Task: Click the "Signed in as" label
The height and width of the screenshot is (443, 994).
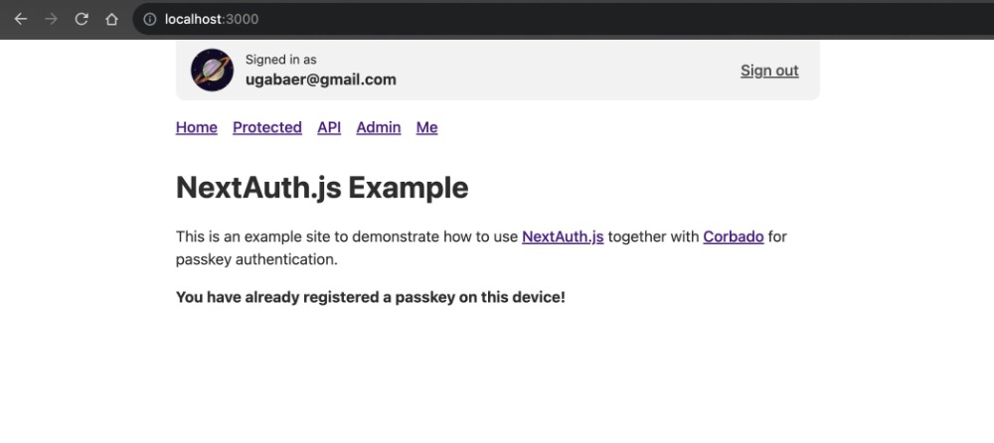Action: [281, 60]
